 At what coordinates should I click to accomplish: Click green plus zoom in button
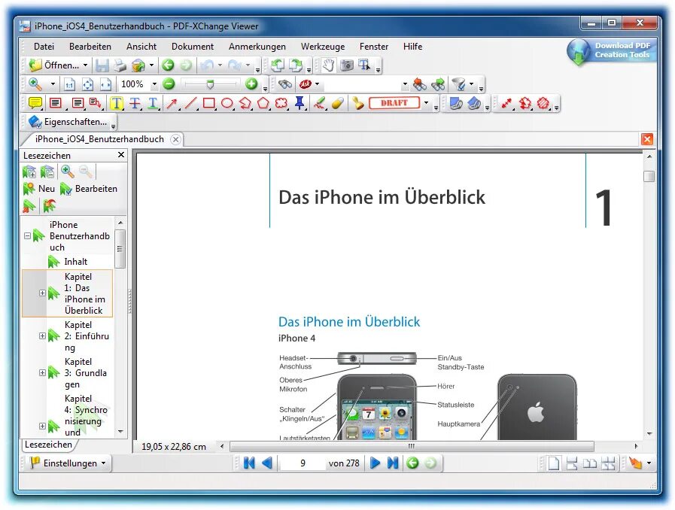tap(251, 84)
